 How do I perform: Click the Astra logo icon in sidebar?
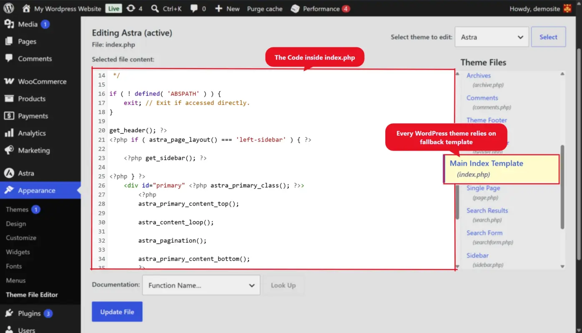(x=9, y=173)
